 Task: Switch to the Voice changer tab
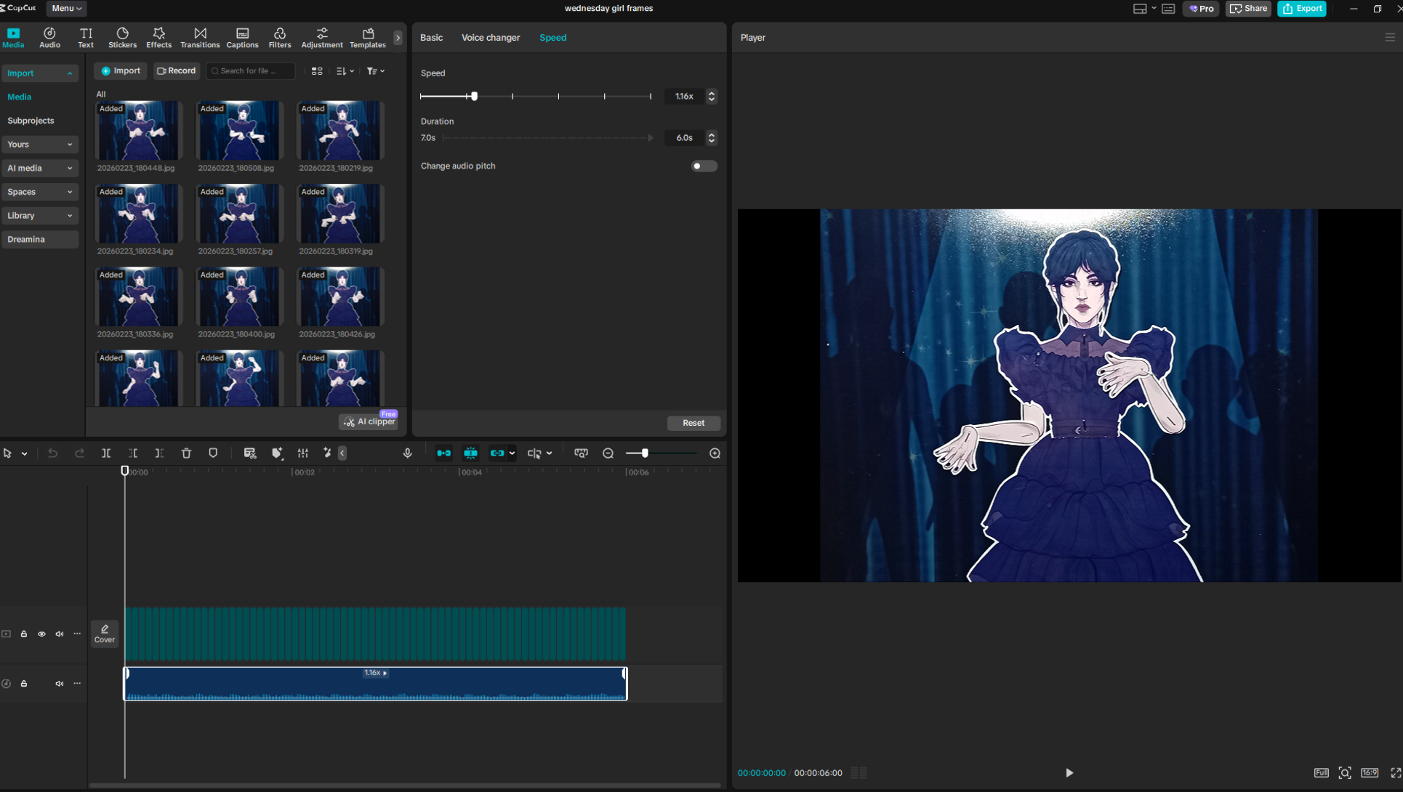coord(491,38)
